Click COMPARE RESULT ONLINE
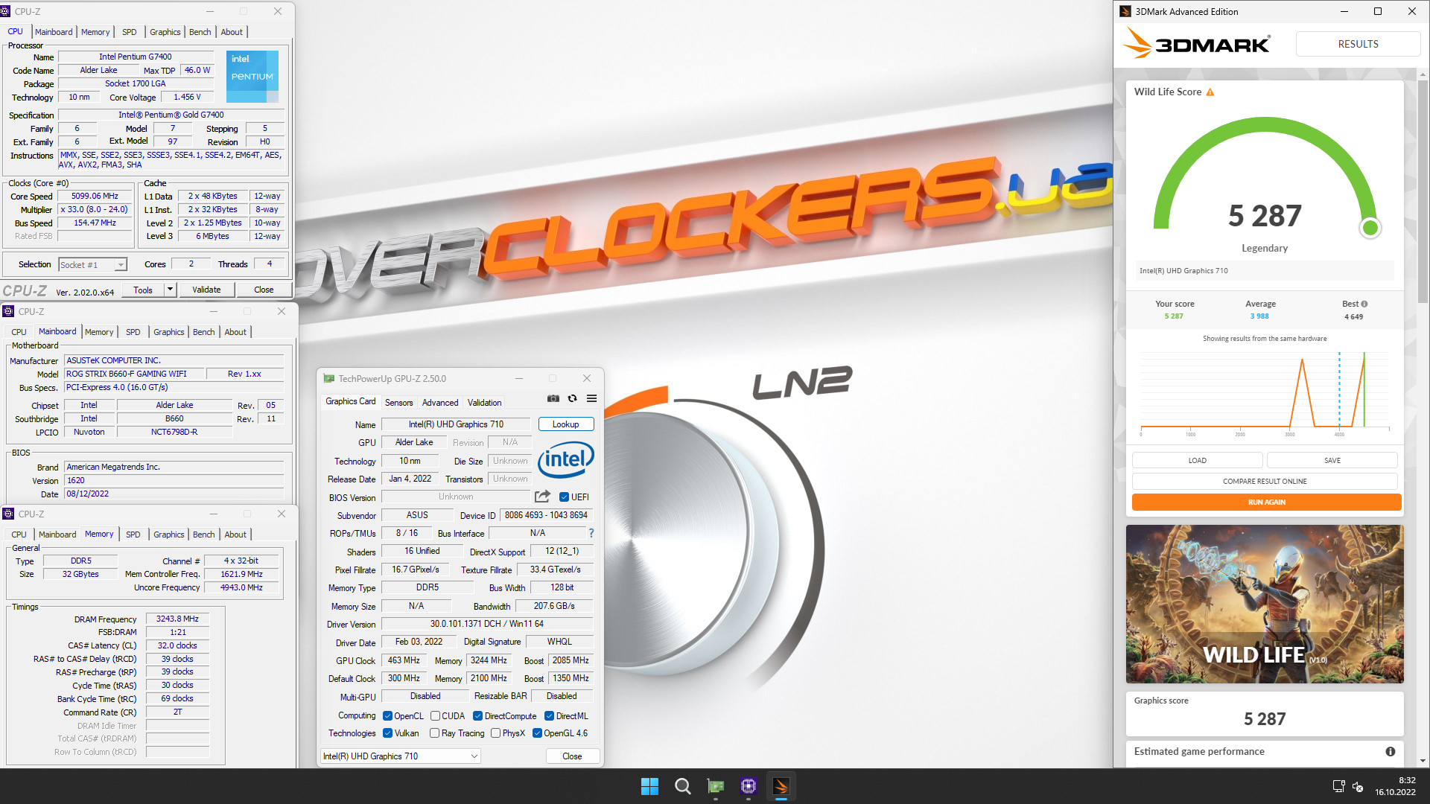 (1265, 482)
